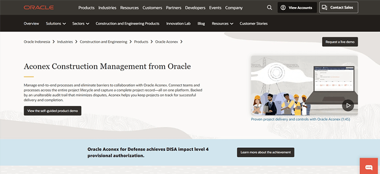380x174 pixels.
Task: Open the Customers menu
Action: (152, 8)
